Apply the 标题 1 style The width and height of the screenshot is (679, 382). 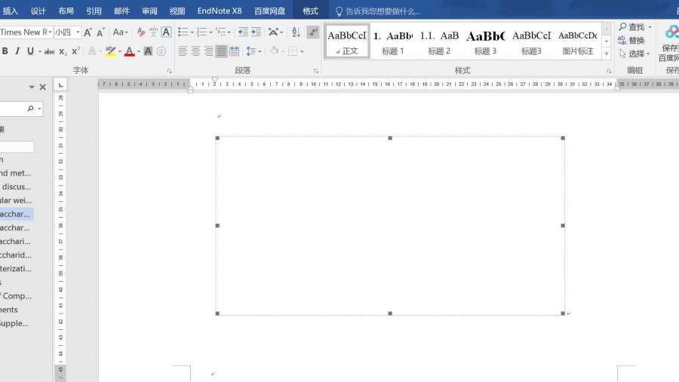(393, 42)
